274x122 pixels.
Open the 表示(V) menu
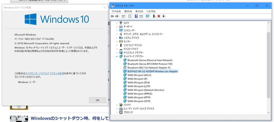139,11
